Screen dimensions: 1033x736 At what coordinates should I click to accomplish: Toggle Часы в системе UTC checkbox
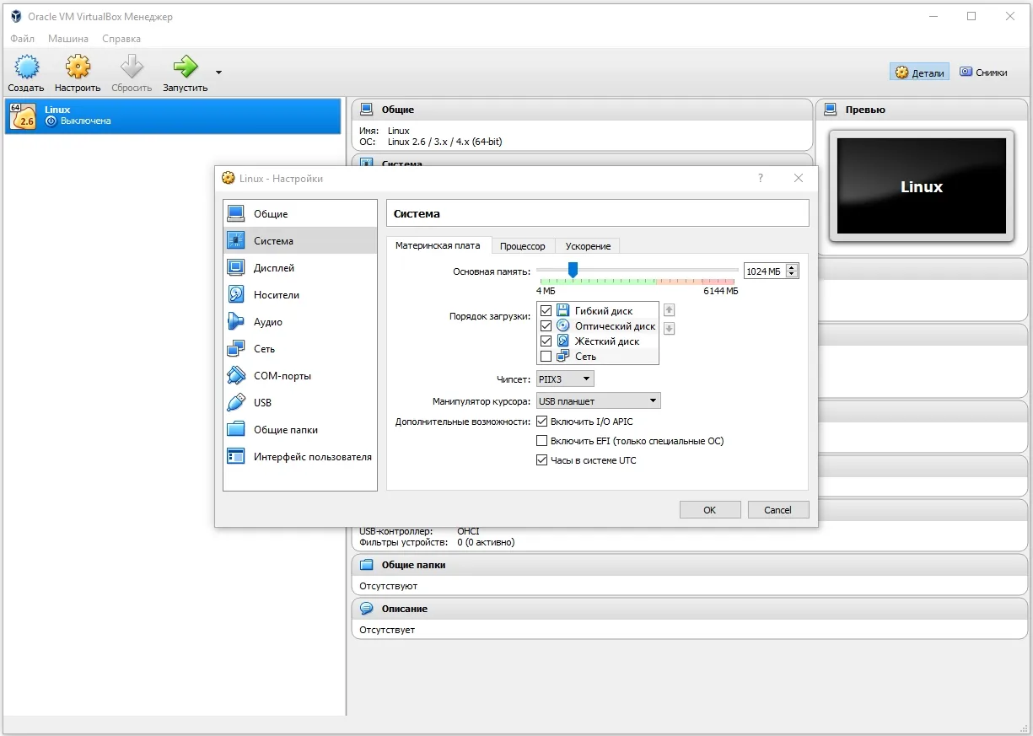542,460
